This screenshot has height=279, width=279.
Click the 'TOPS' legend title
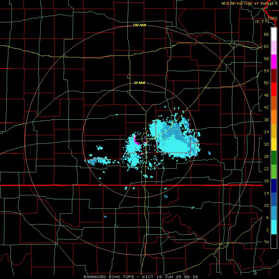click(272, 19)
